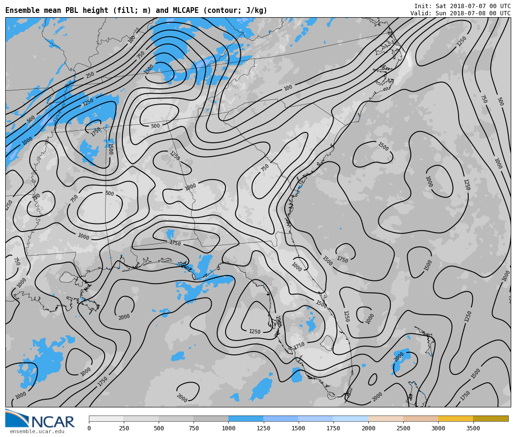Click the colorbar tick label 2500
516x437 pixels.
tap(403, 428)
